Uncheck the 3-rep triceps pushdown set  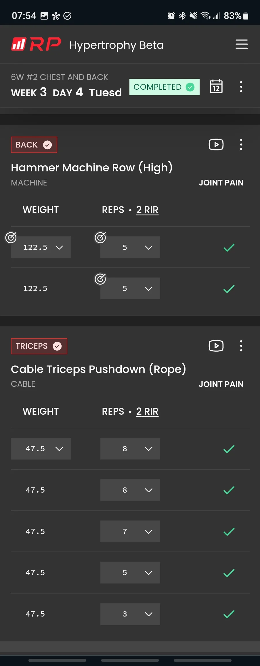click(229, 614)
